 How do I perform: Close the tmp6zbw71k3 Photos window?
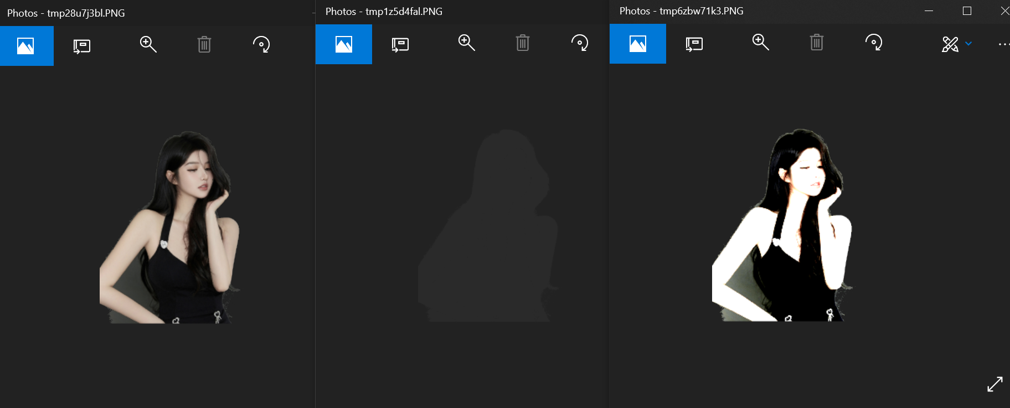(x=1004, y=11)
